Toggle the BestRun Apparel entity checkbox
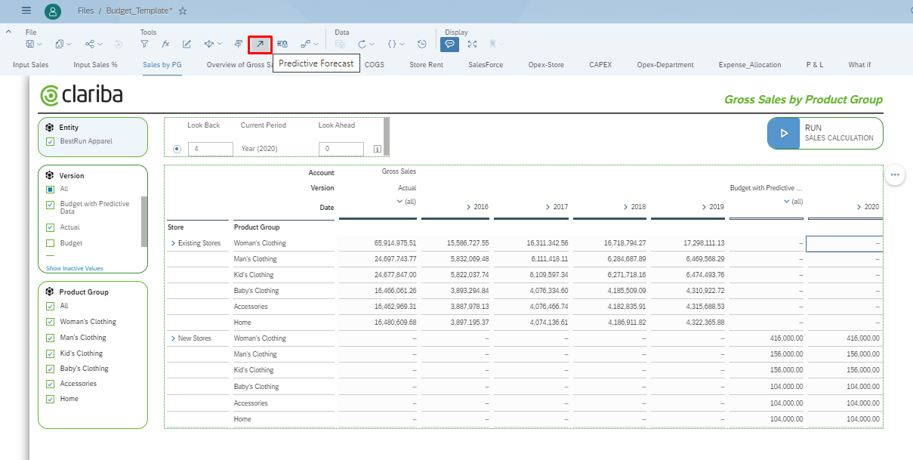The width and height of the screenshot is (913, 460). pyautogui.click(x=50, y=141)
